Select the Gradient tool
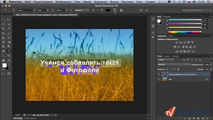 pyautogui.click(x=9, y=42)
